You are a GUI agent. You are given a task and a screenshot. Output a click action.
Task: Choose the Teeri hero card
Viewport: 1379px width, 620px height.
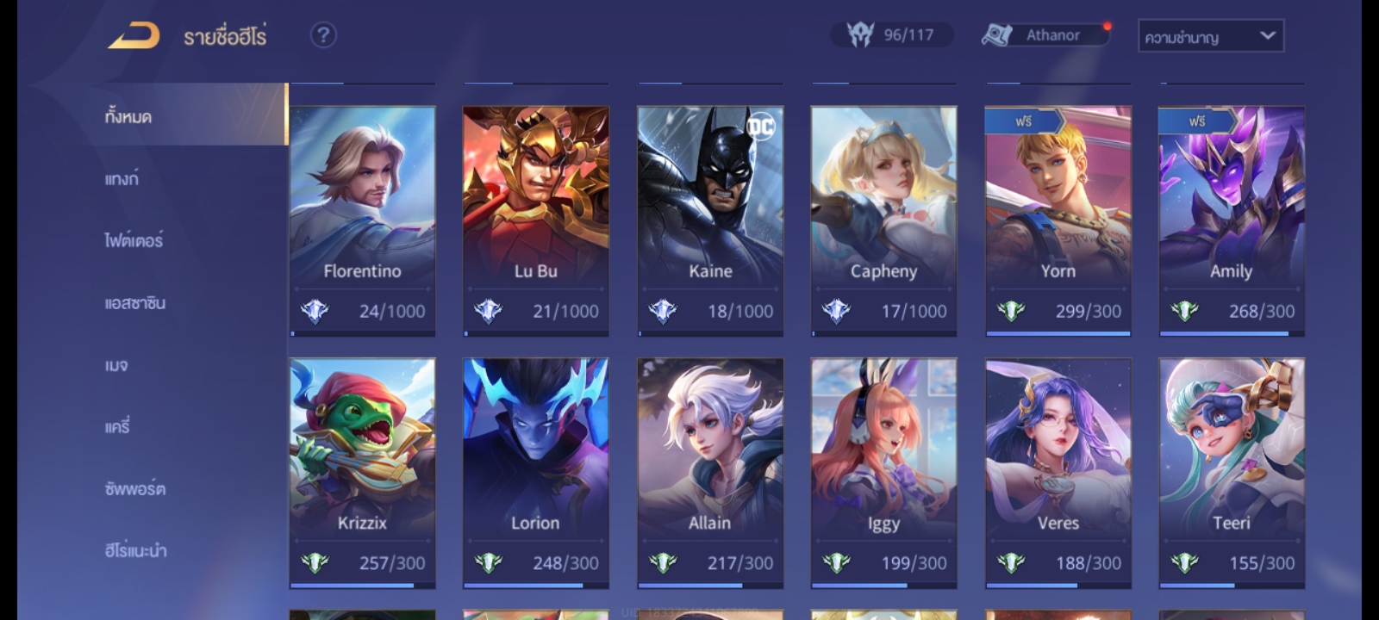tap(1232, 474)
